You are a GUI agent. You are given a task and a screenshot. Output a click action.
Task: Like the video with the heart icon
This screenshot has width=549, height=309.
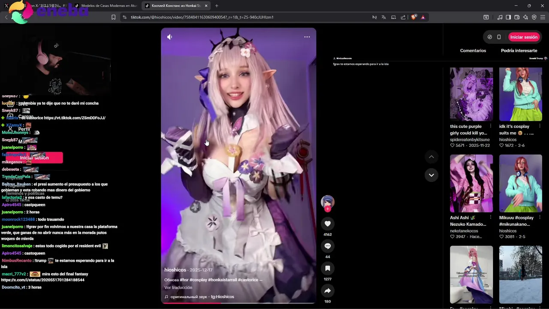pos(328,224)
